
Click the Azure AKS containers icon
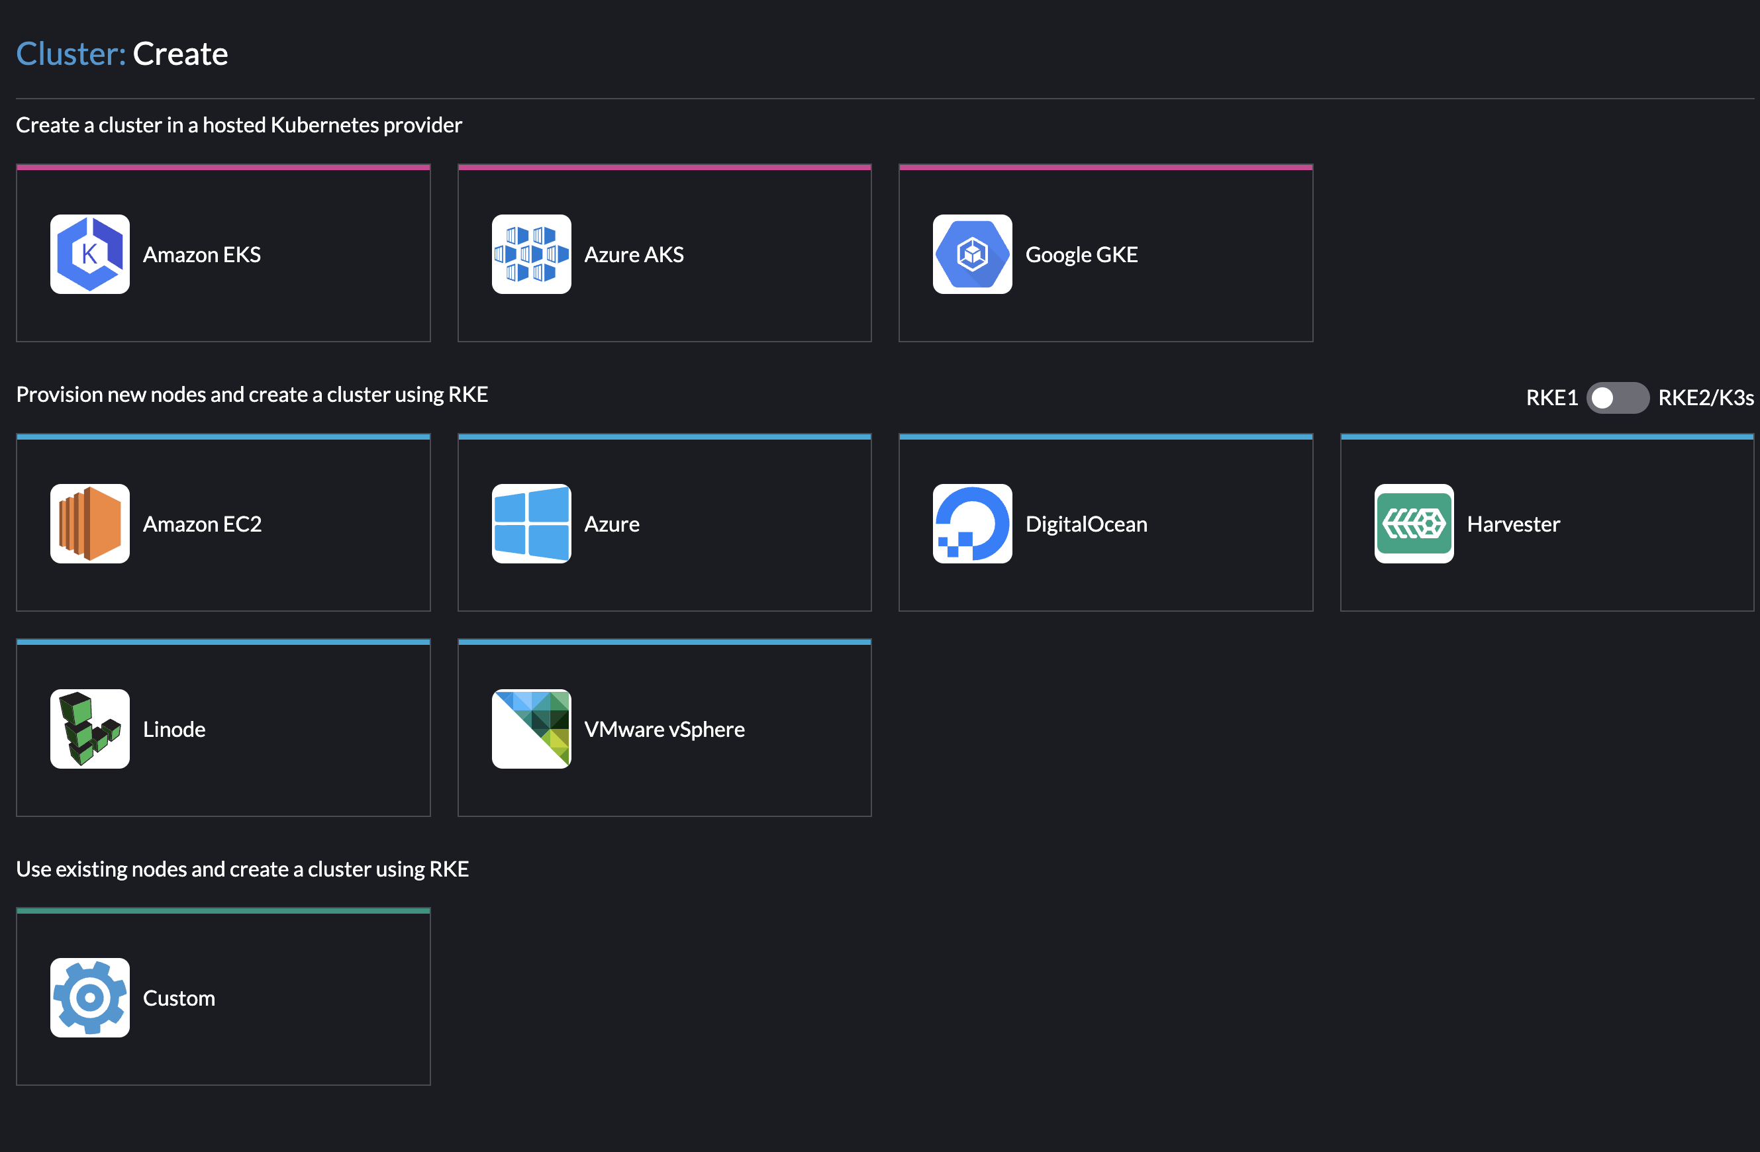[x=531, y=254]
